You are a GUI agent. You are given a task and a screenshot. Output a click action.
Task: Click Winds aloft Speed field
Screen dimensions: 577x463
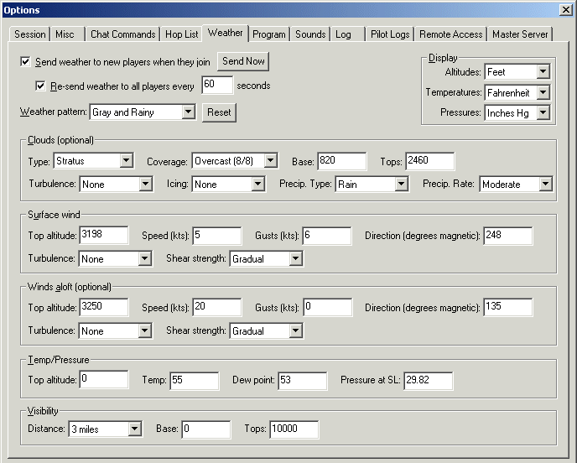216,307
